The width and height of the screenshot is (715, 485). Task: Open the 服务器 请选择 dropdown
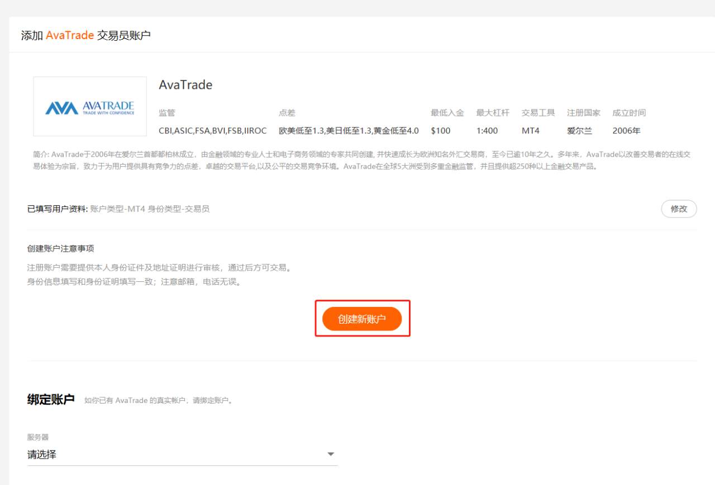(183, 454)
